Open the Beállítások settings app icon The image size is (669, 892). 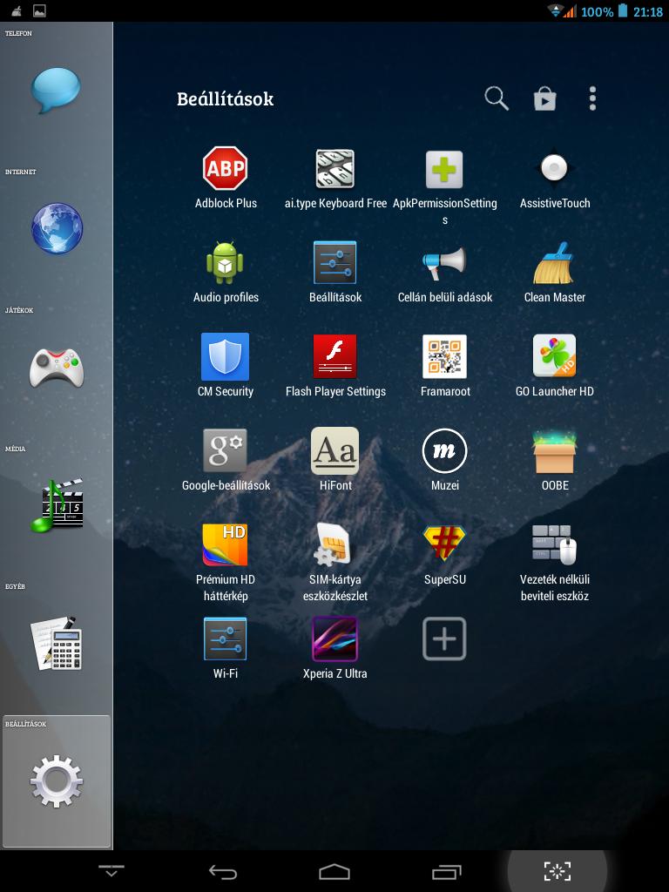click(335, 262)
